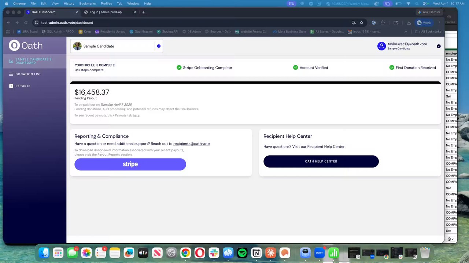
Task: Click the Chrome reload button
Action: pos(26,23)
